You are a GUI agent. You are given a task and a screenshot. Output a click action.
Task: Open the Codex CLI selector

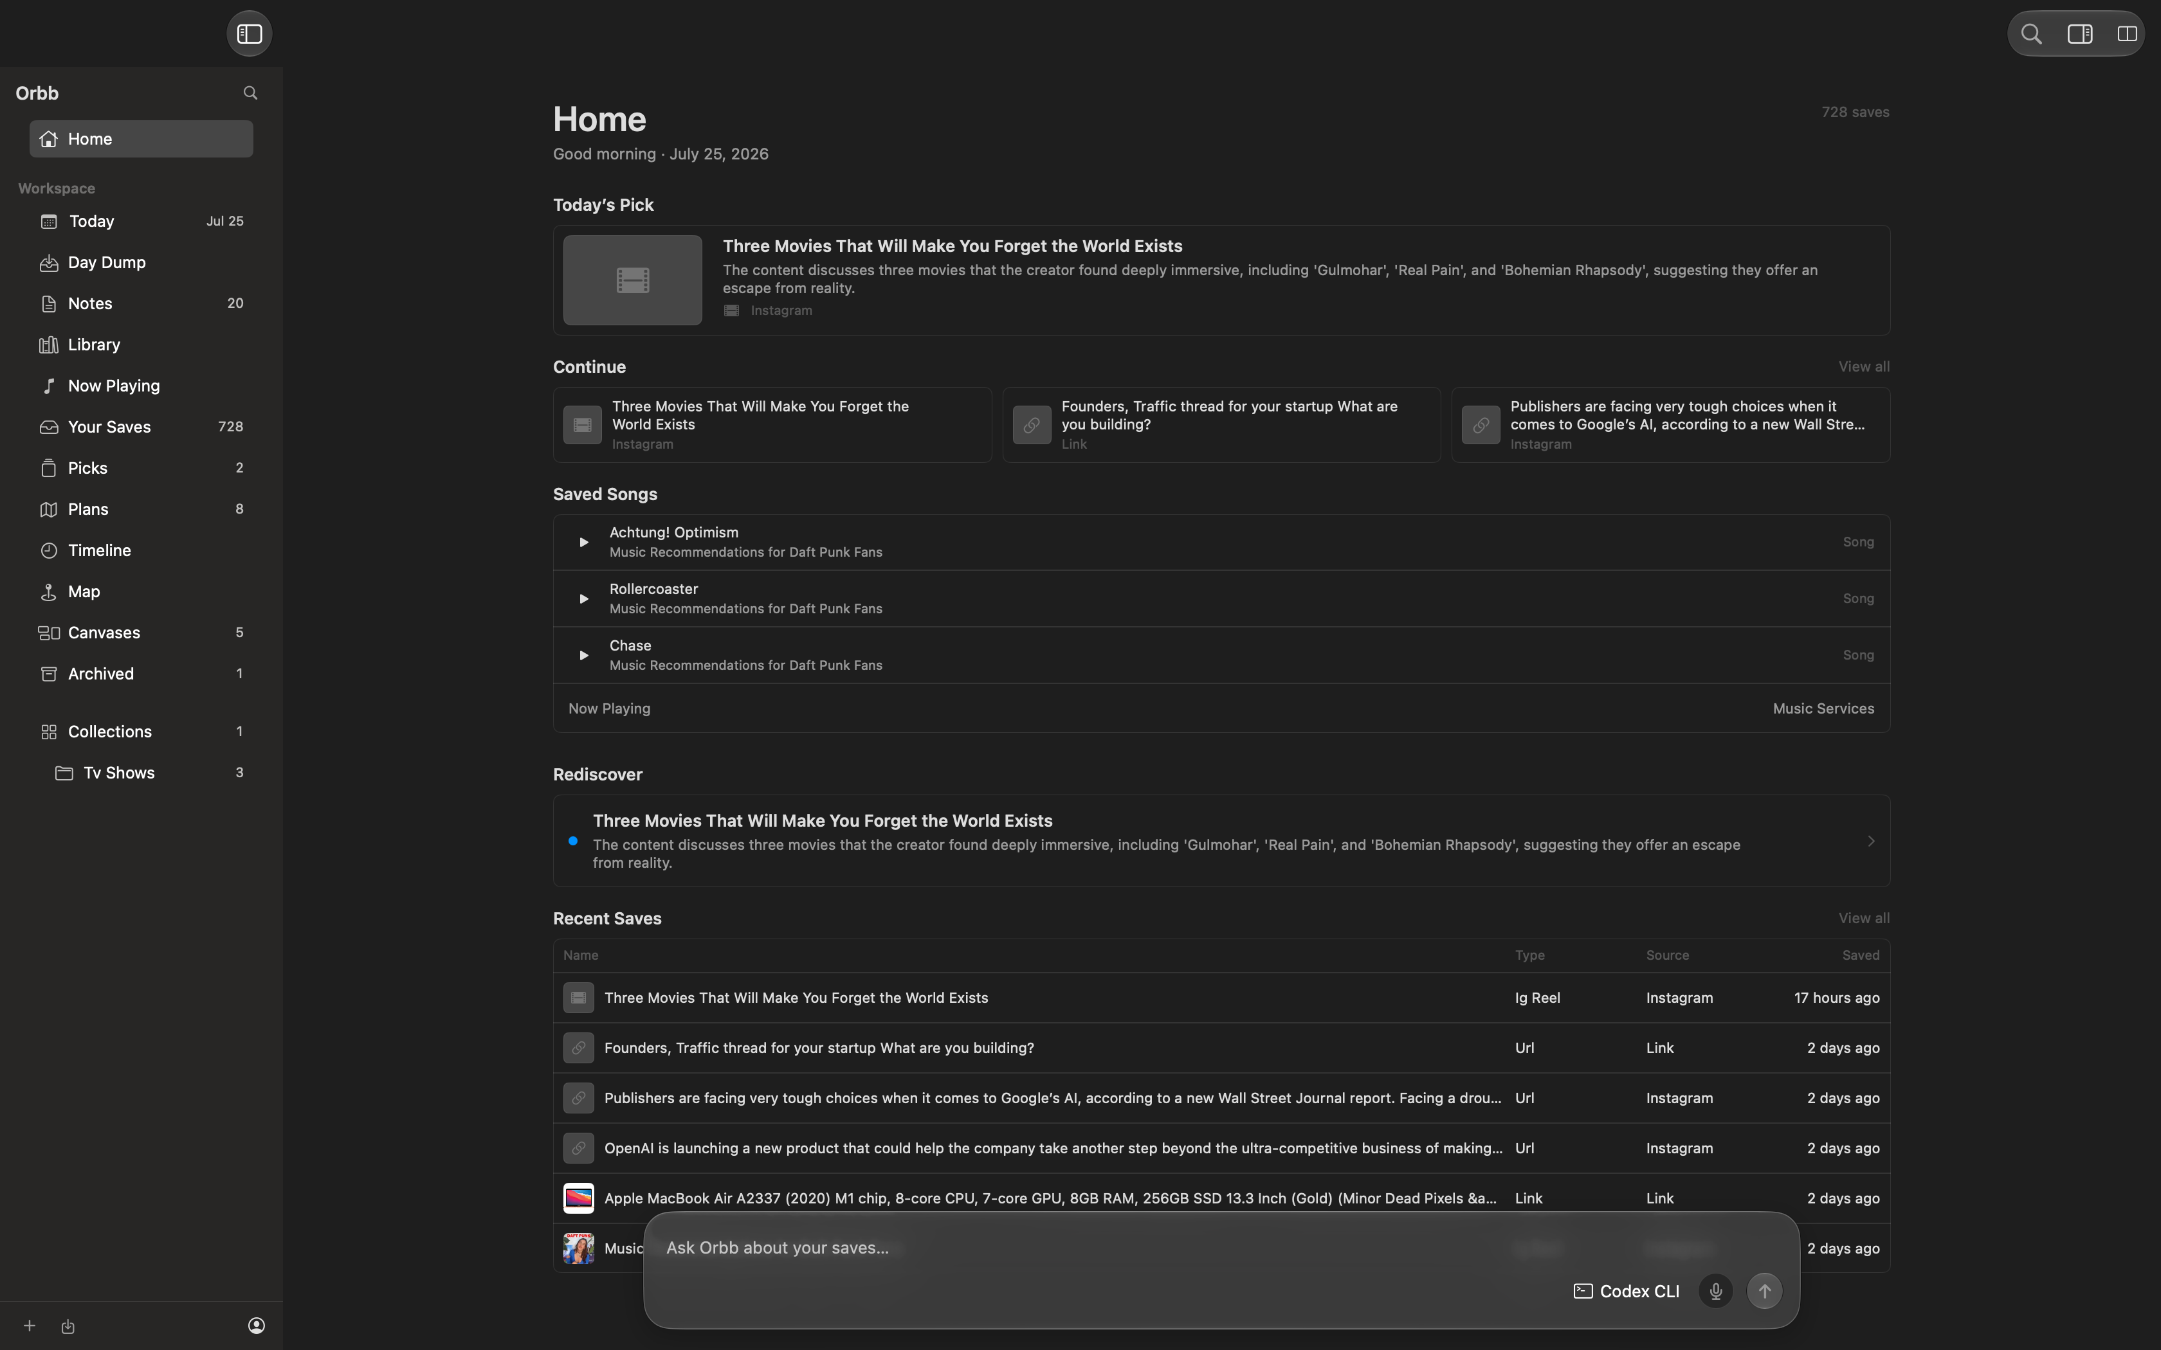(x=1626, y=1292)
